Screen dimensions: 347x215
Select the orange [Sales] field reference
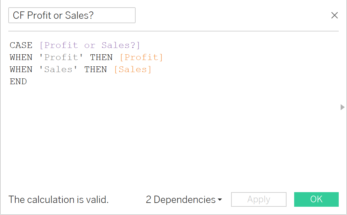pyautogui.click(x=132, y=70)
